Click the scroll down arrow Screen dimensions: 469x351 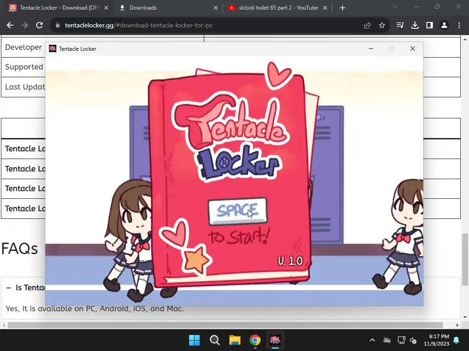(x=465, y=317)
